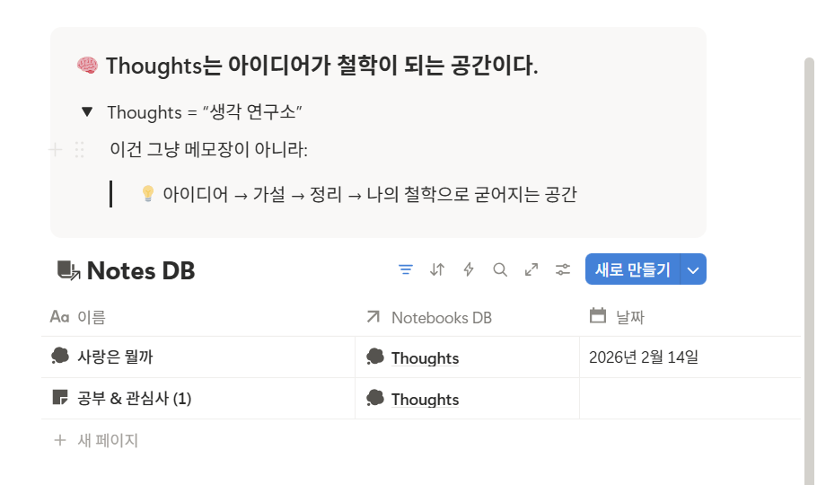Open view settings sliders icon
The width and height of the screenshot is (817, 485).
pyautogui.click(x=563, y=269)
